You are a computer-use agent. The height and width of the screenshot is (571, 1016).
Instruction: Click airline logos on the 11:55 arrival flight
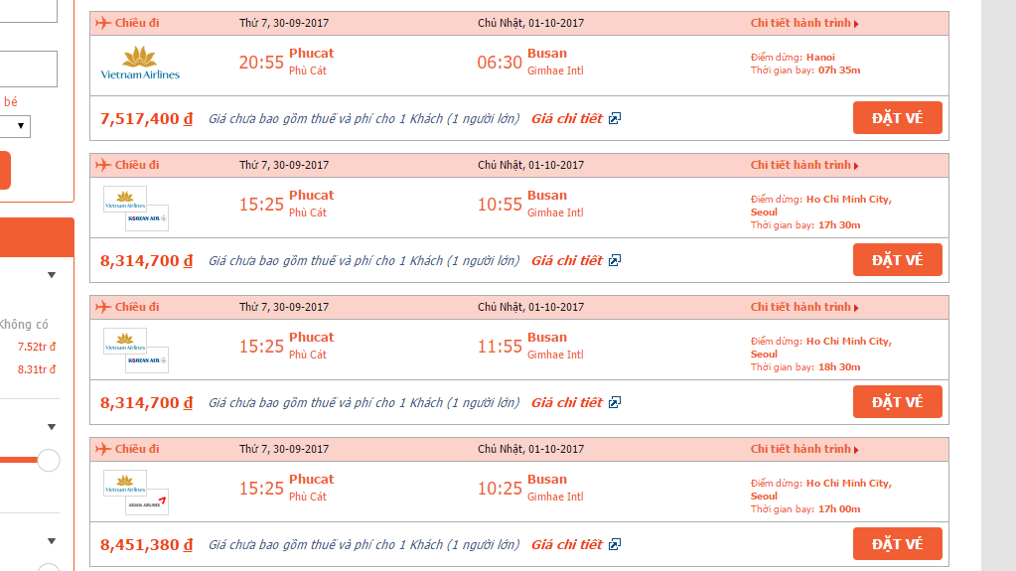point(136,350)
